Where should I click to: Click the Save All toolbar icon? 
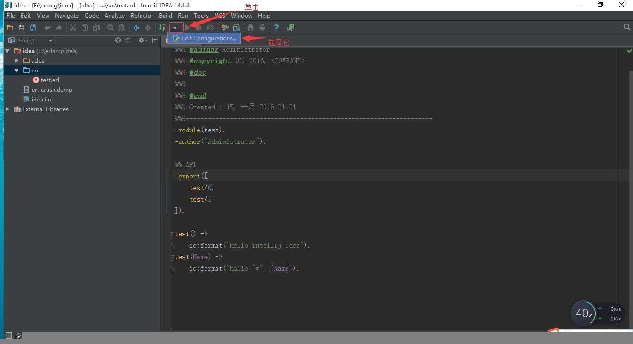[x=21, y=28]
